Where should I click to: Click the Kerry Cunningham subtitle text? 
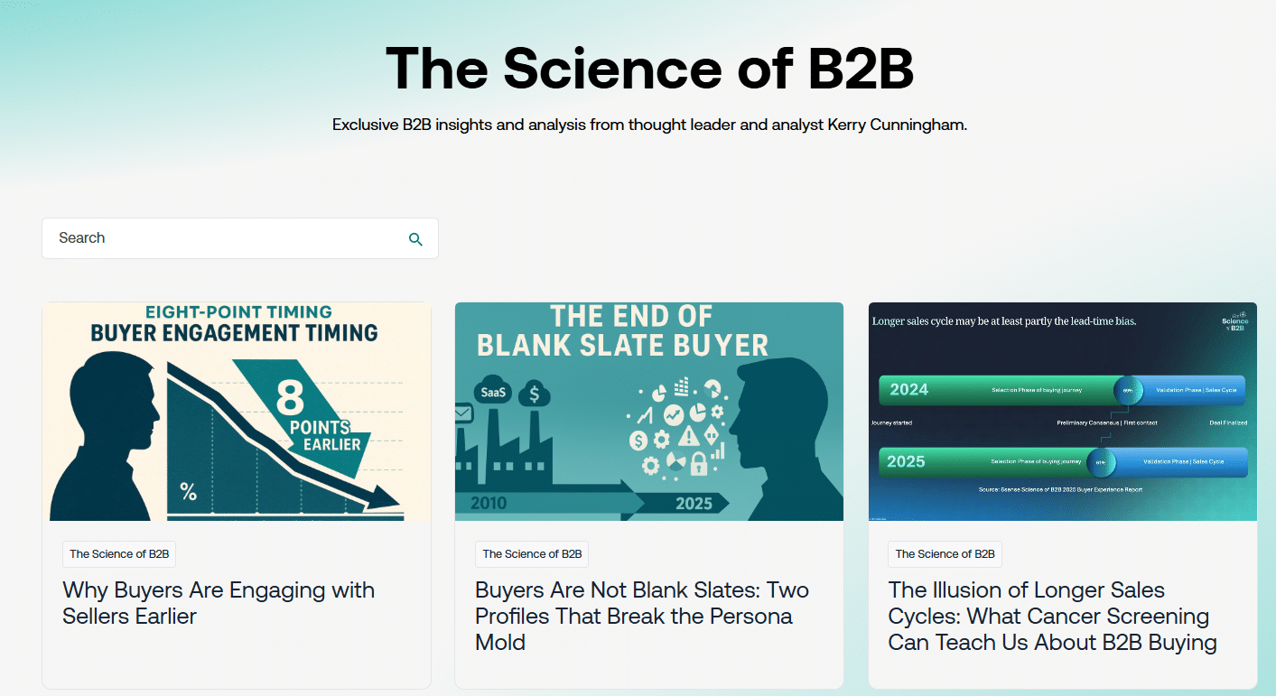click(x=649, y=124)
